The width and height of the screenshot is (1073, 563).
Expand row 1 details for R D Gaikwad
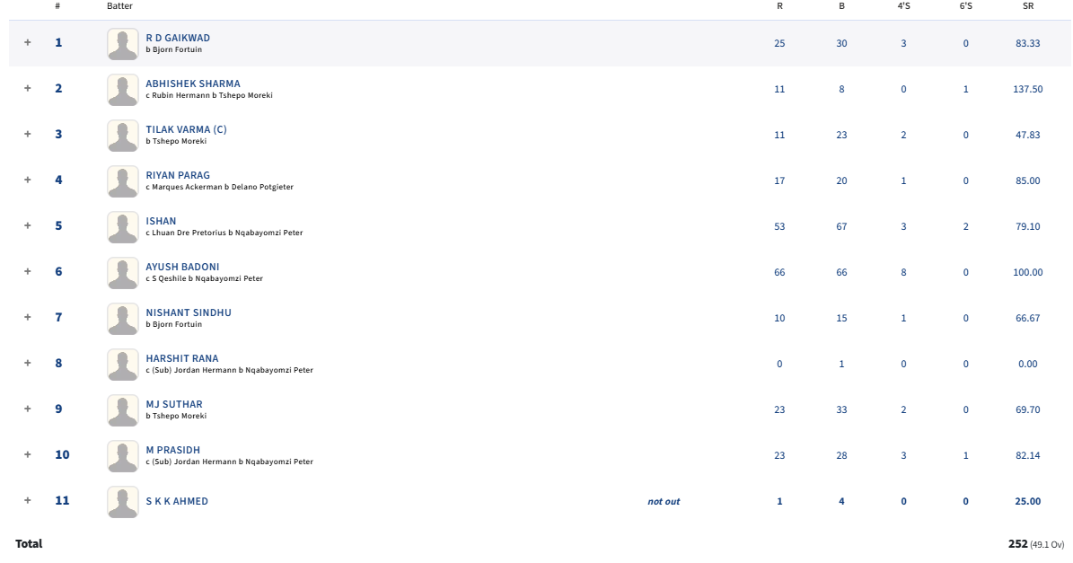(x=27, y=42)
